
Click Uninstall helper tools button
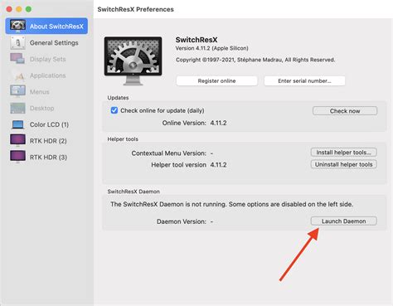(344, 164)
